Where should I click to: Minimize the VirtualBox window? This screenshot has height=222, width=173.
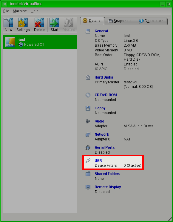[x=163, y=4]
